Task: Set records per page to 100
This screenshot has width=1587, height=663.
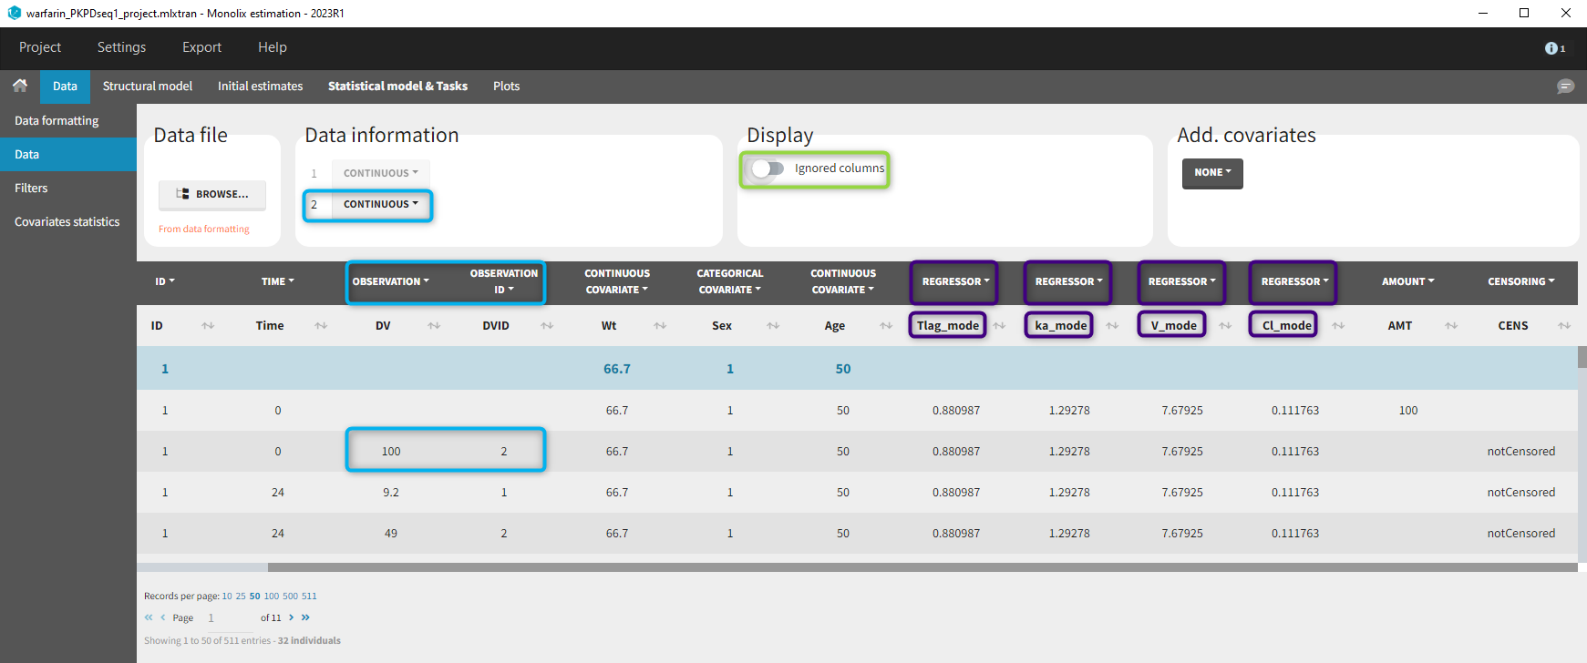Action: [x=272, y=597]
